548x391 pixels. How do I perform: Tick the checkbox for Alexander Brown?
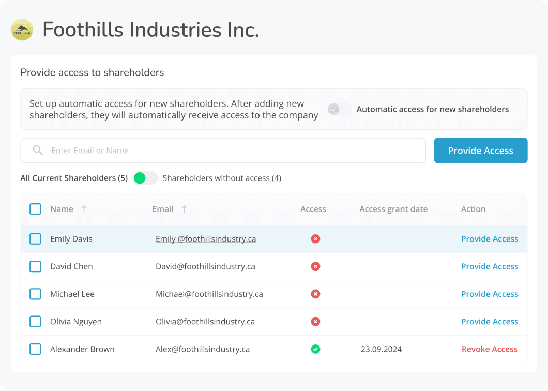tap(35, 349)
